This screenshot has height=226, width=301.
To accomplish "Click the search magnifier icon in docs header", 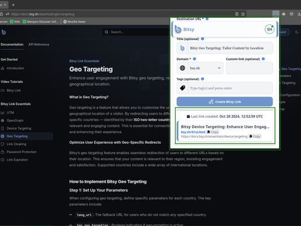I will click(107, 32).
